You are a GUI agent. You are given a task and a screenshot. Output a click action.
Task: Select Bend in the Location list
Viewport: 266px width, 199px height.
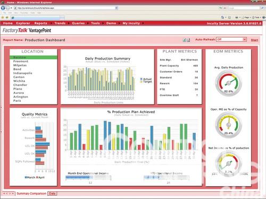tap(17, 69)
